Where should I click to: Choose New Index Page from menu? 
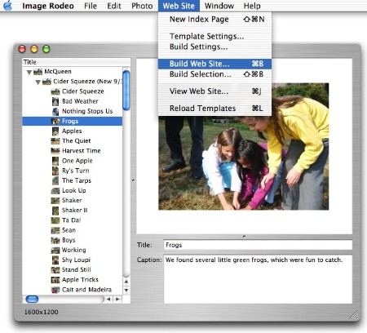(214, 20)
